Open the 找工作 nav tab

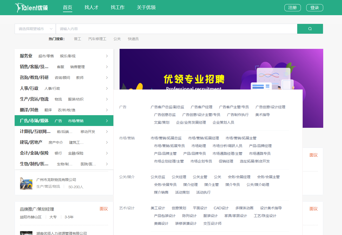click(x=118, y=7)
